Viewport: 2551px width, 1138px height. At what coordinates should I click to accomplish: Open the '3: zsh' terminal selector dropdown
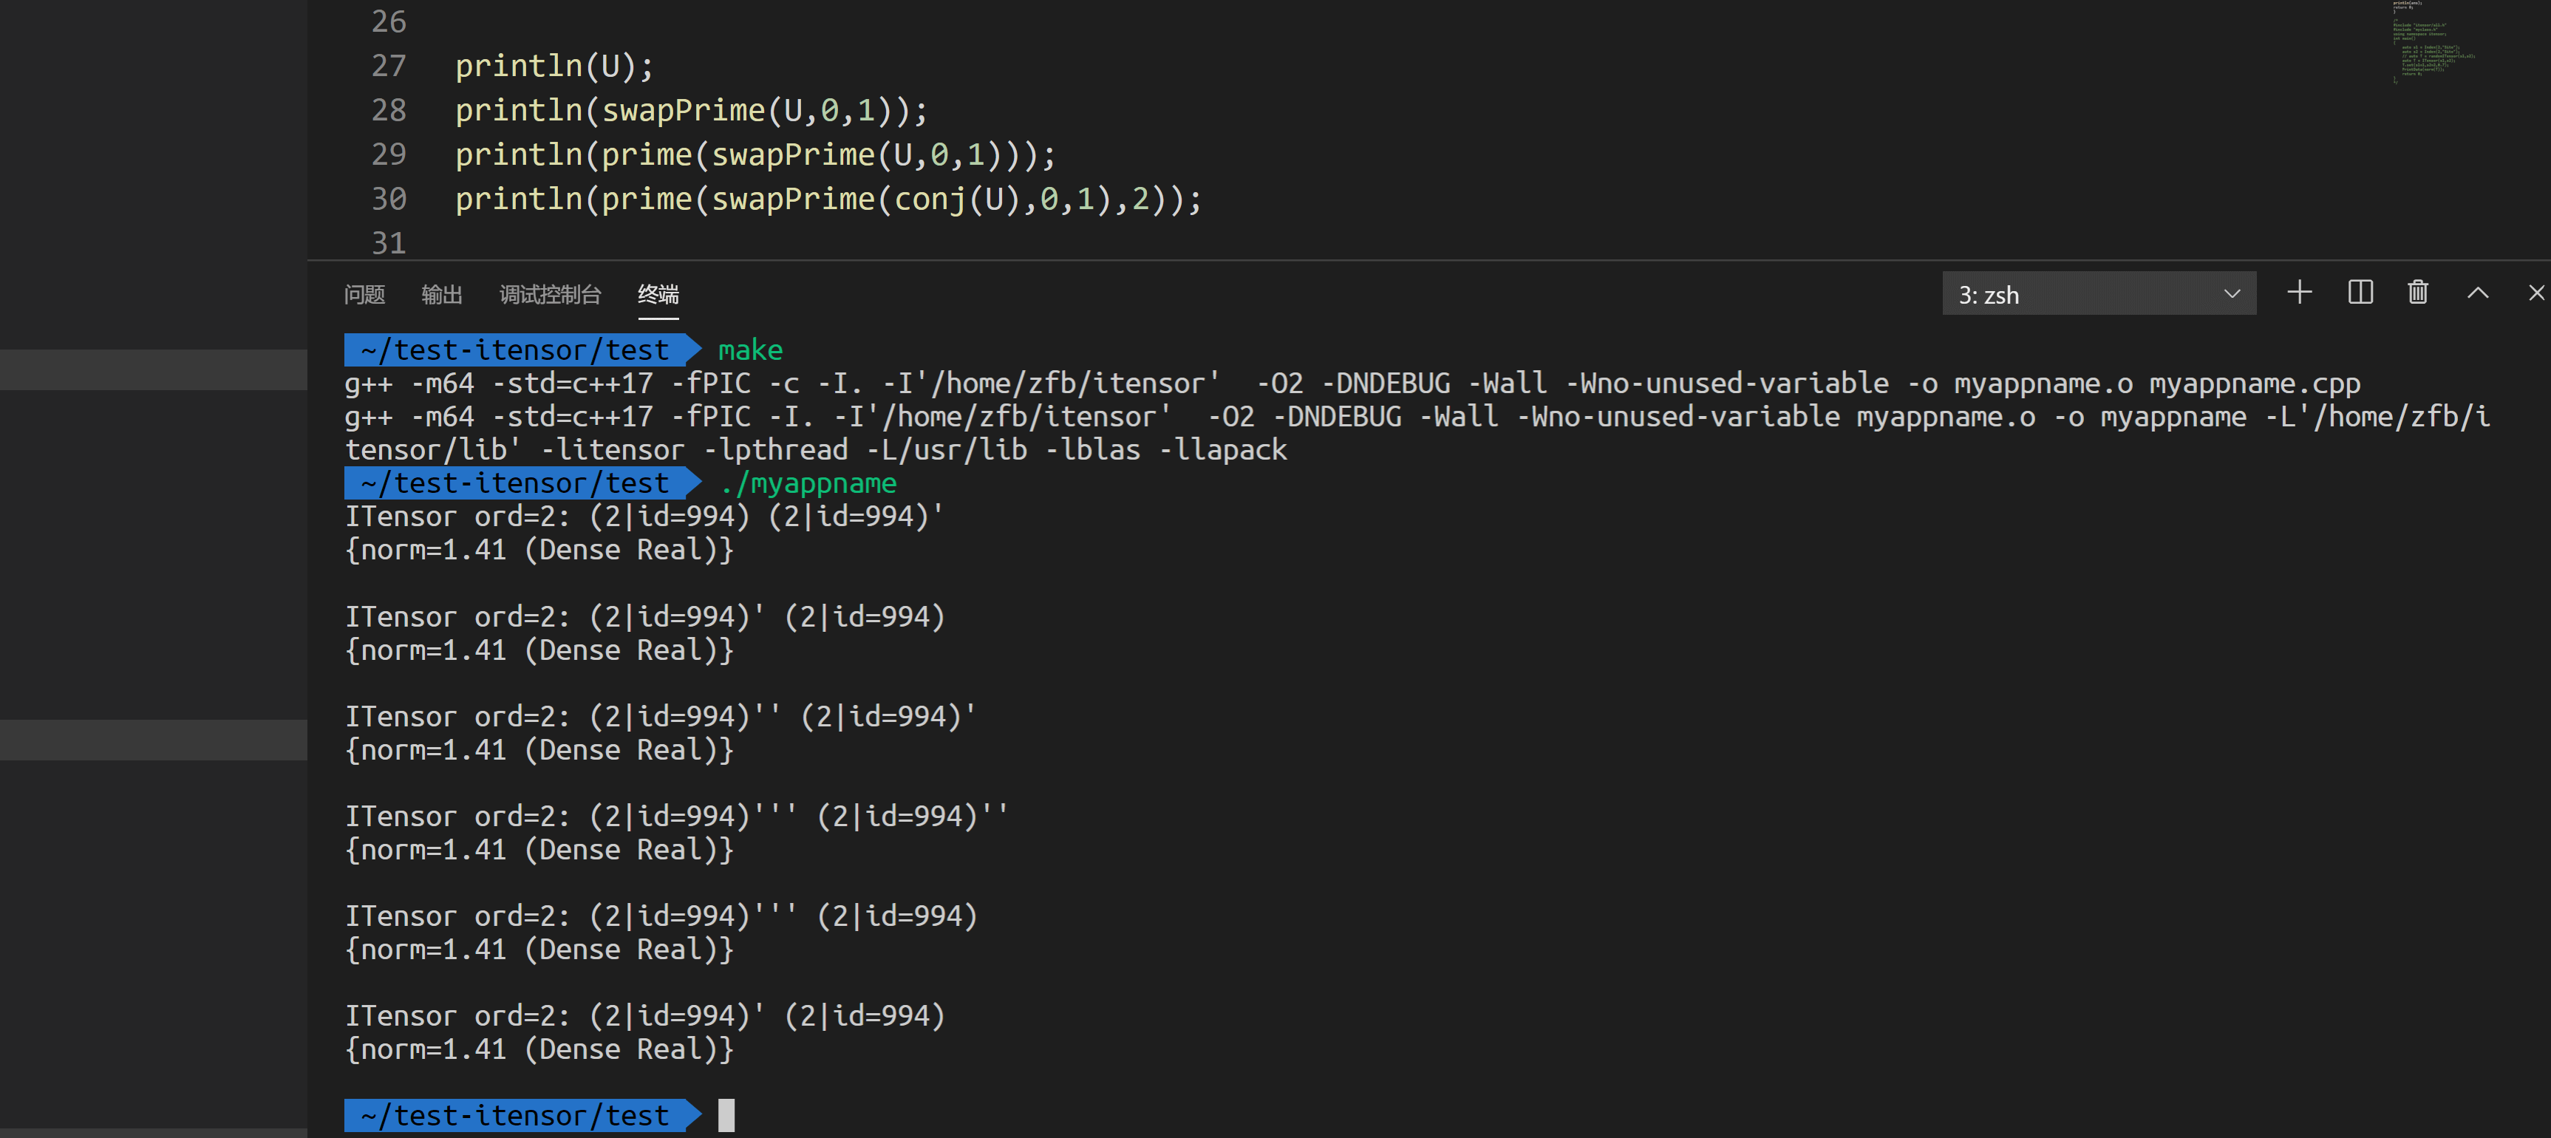2099,294
